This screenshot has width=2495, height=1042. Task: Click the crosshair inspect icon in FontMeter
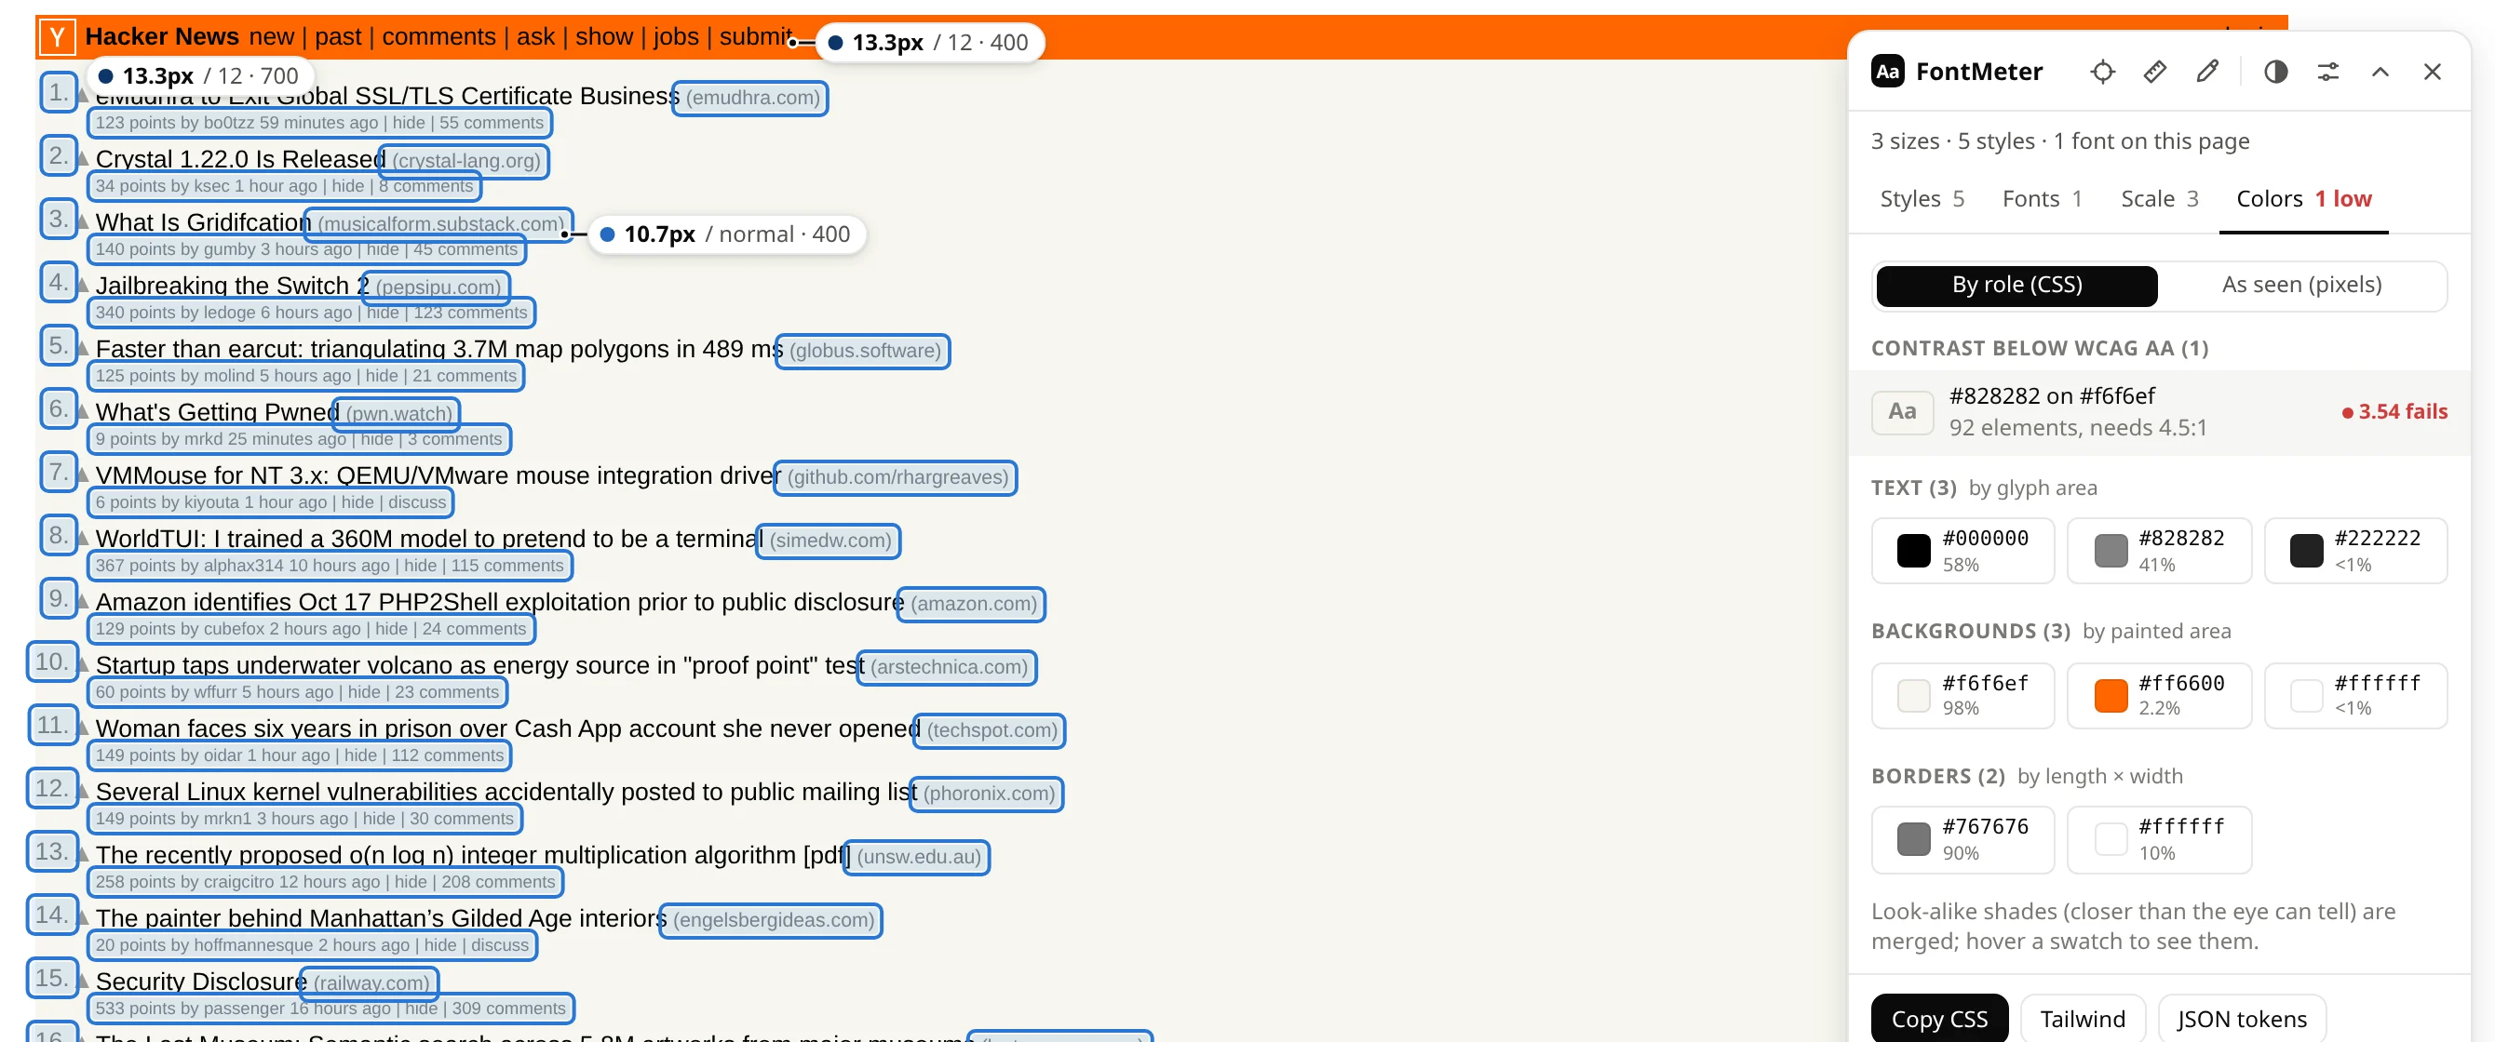point(2102,72)
